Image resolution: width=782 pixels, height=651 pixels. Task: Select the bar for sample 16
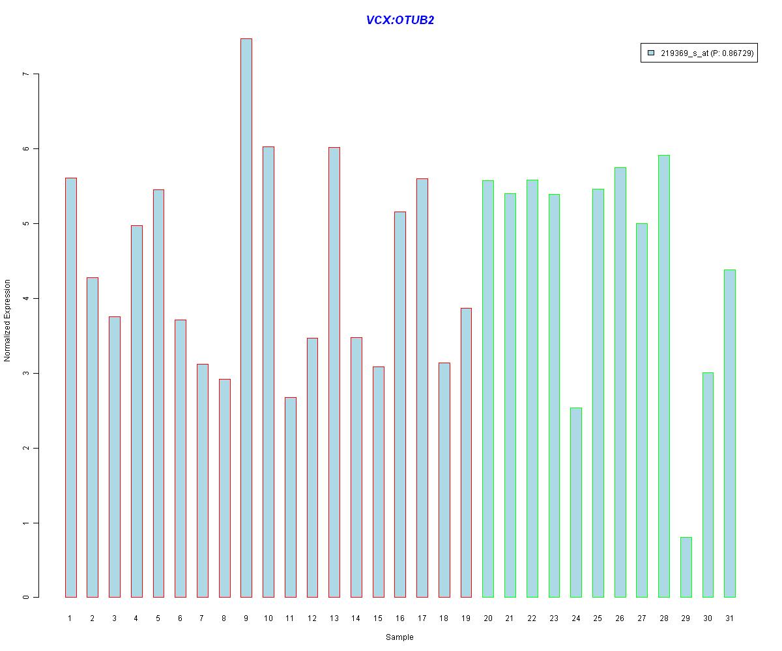click(x=401, y=404)
